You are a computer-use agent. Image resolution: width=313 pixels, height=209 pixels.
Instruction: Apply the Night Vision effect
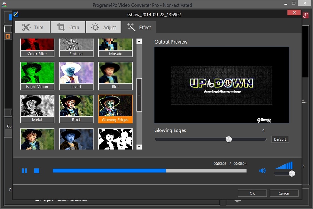point(37,76)
